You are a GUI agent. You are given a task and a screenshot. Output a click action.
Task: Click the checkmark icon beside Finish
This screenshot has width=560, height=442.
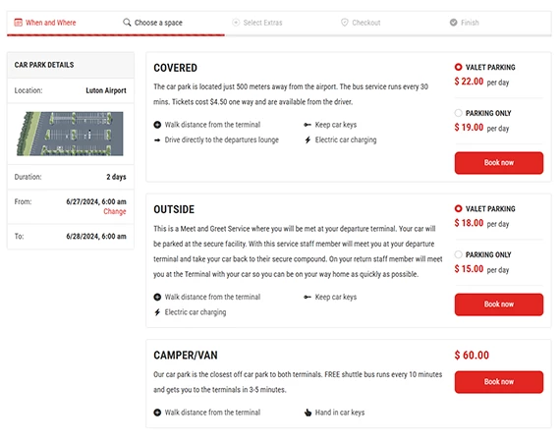coord(453,23)
